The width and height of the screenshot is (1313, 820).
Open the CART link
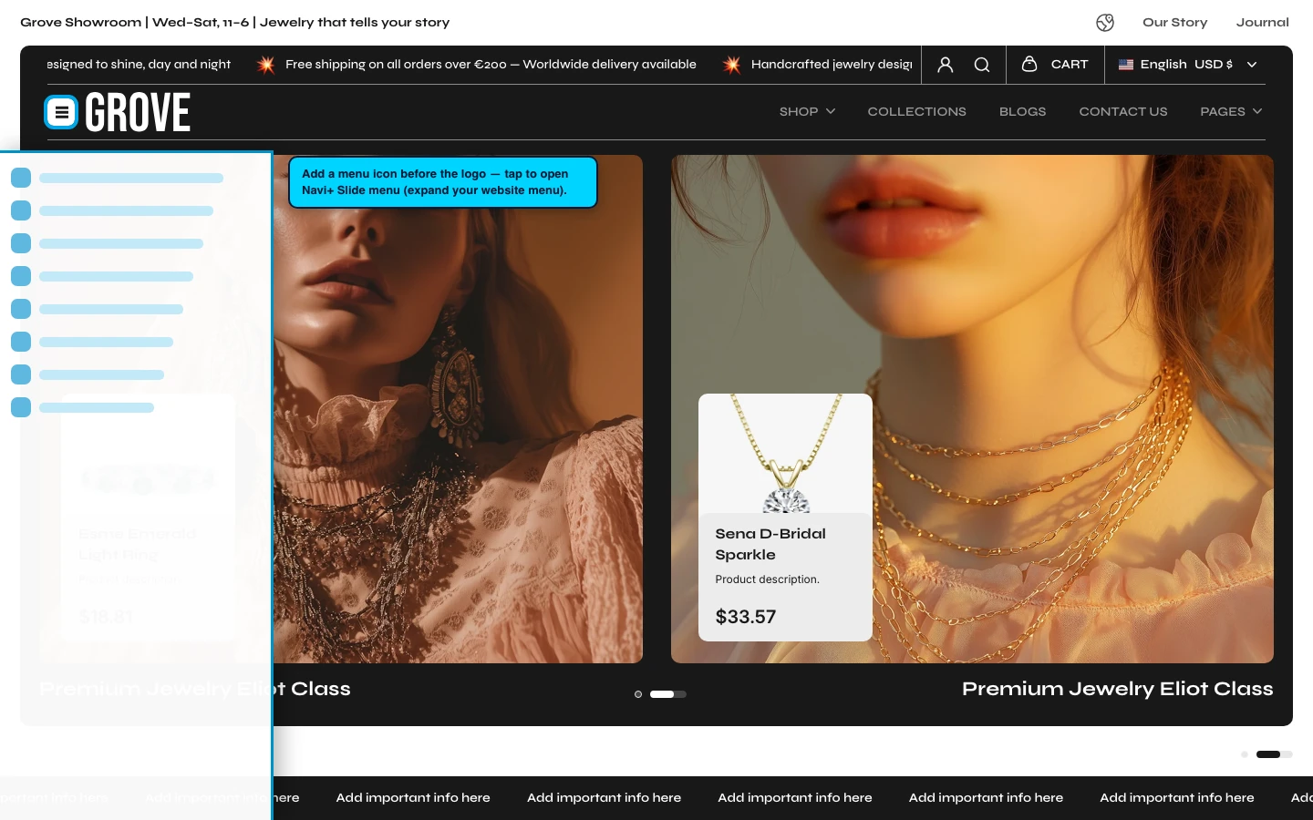[x=1070, y=65]
